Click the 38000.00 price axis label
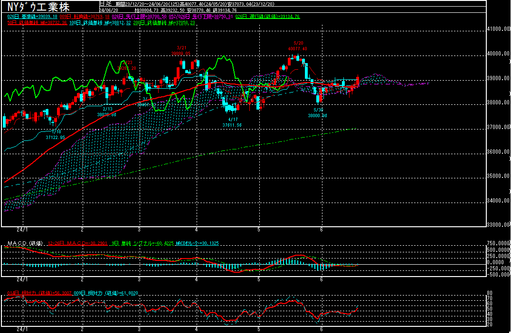 (498, 102)
